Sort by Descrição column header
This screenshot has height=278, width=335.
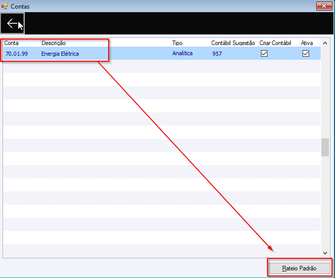[106, 43]
